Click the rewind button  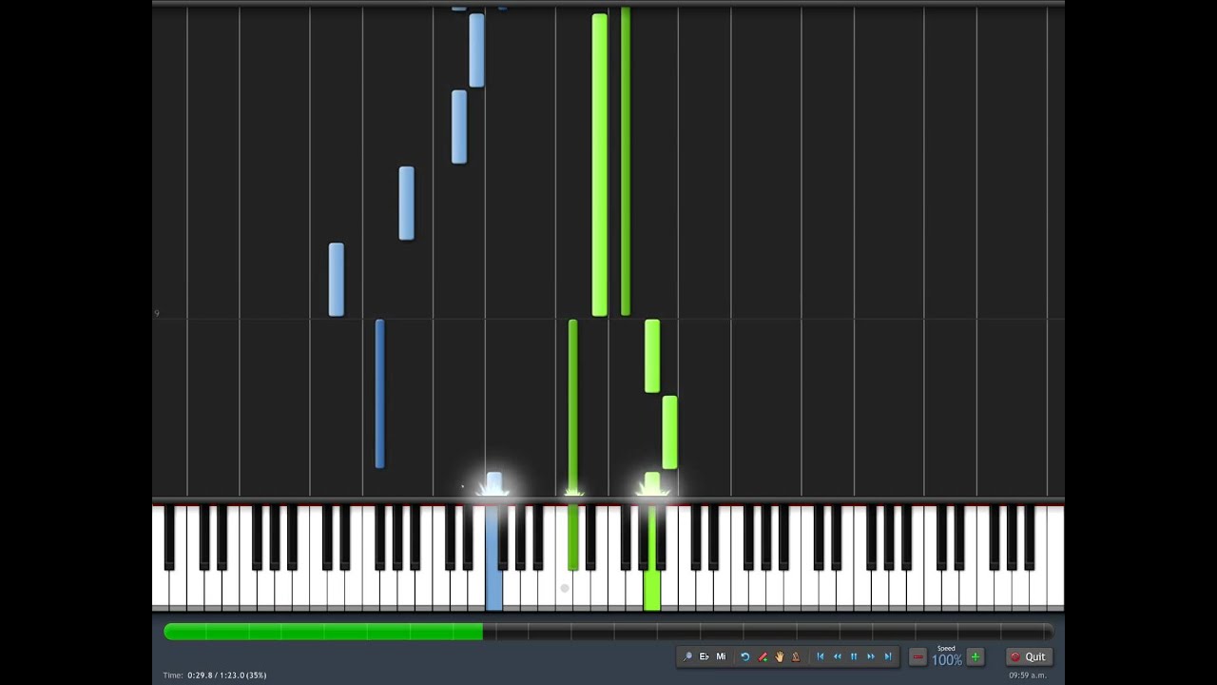click(x=838, y=656)
